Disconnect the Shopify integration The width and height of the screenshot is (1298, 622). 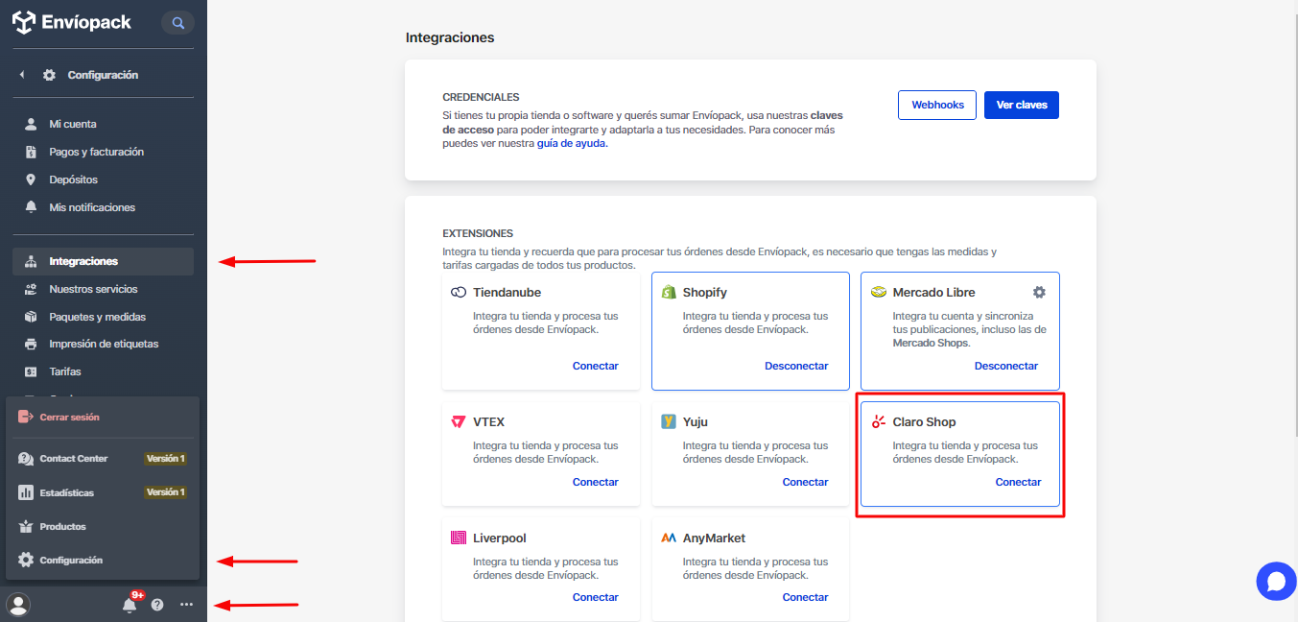point(796,366)
